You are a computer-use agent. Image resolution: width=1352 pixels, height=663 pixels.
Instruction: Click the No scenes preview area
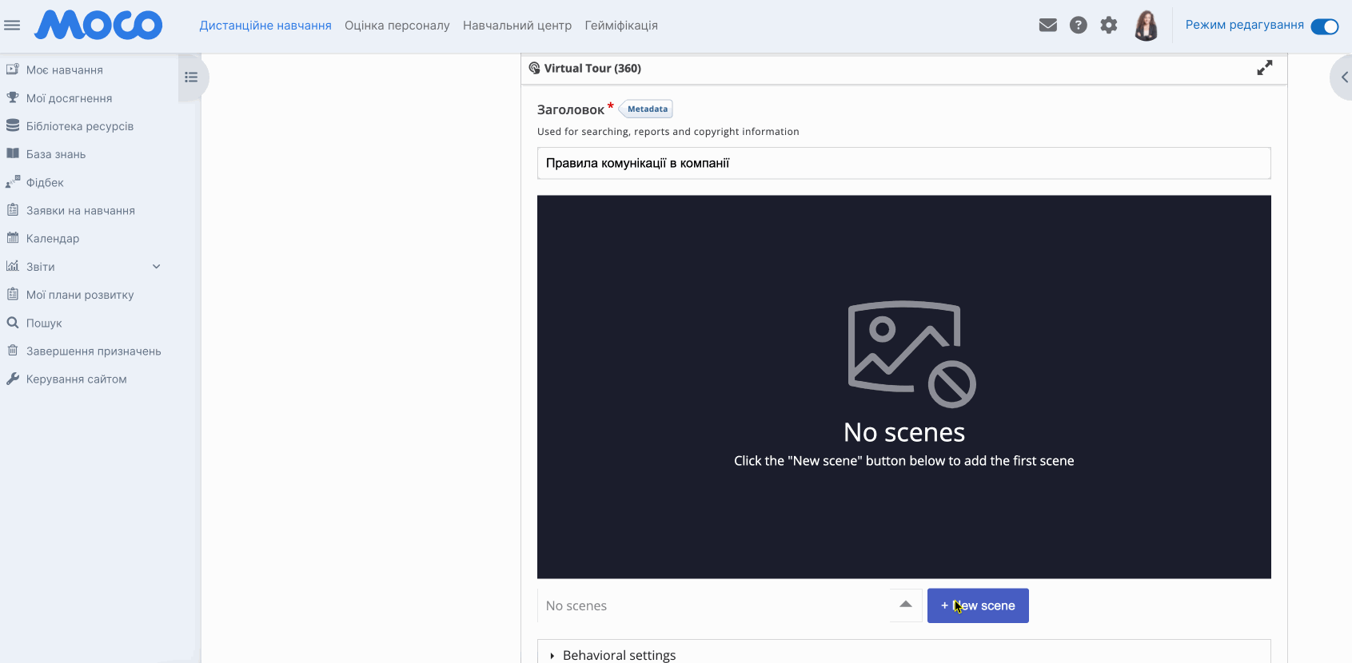tap(904, 387)
